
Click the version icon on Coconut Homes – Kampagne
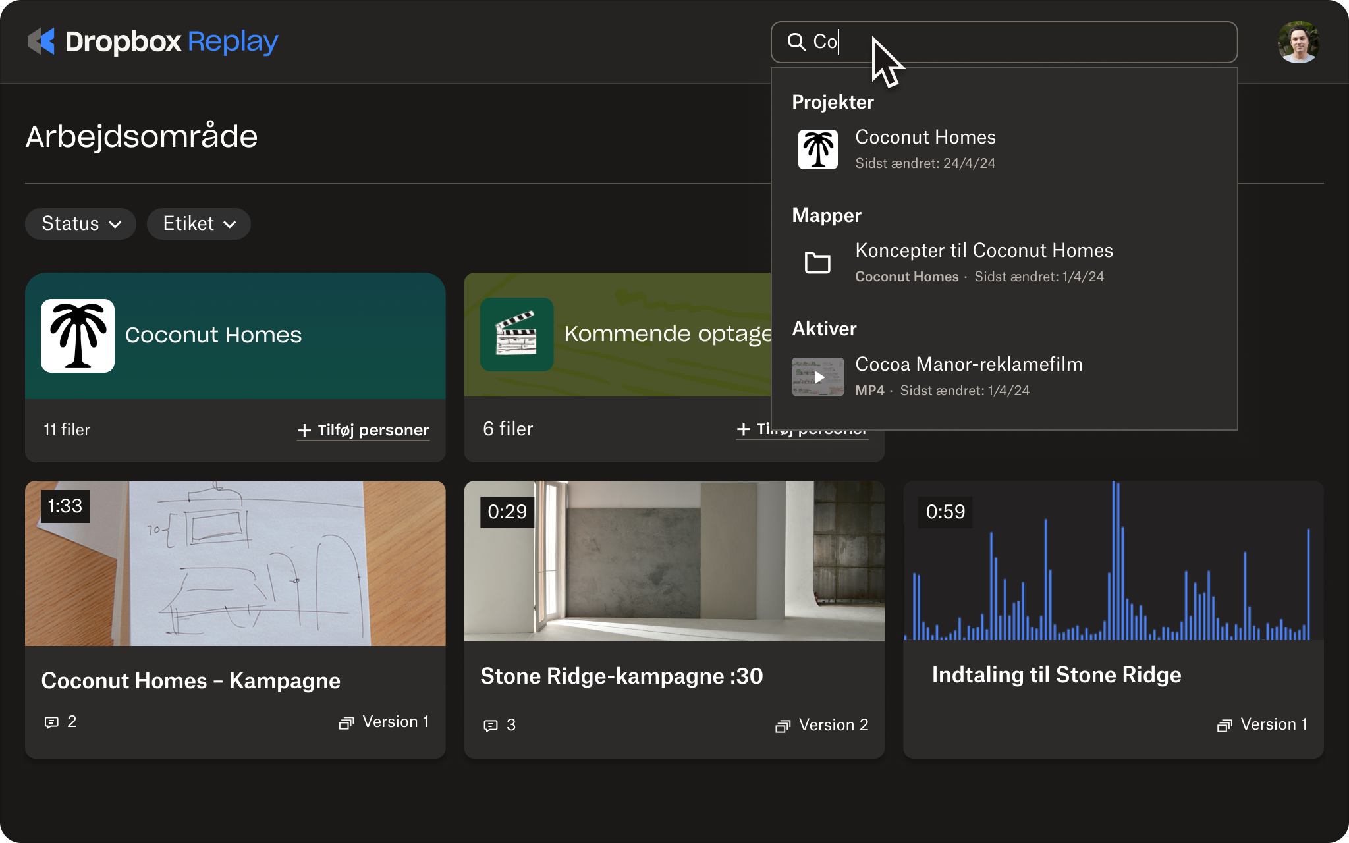(x=346, y=722)
